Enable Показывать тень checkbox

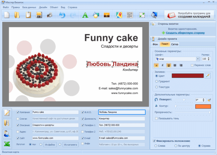point(156,118)
